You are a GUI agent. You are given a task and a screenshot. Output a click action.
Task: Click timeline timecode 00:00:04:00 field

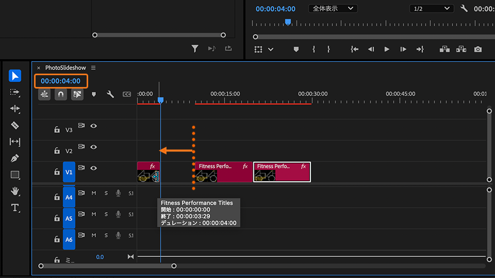pyautogui.click(x=61, y=81)
